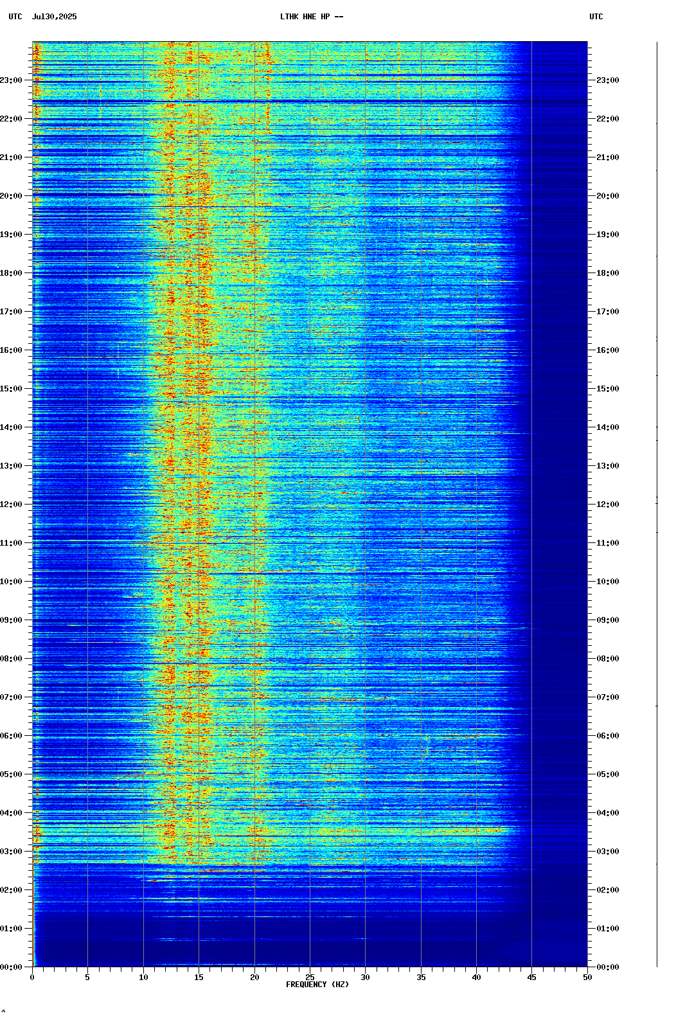
Task: Click the "35" frequency axis tick label
Action: coord(421,978)
